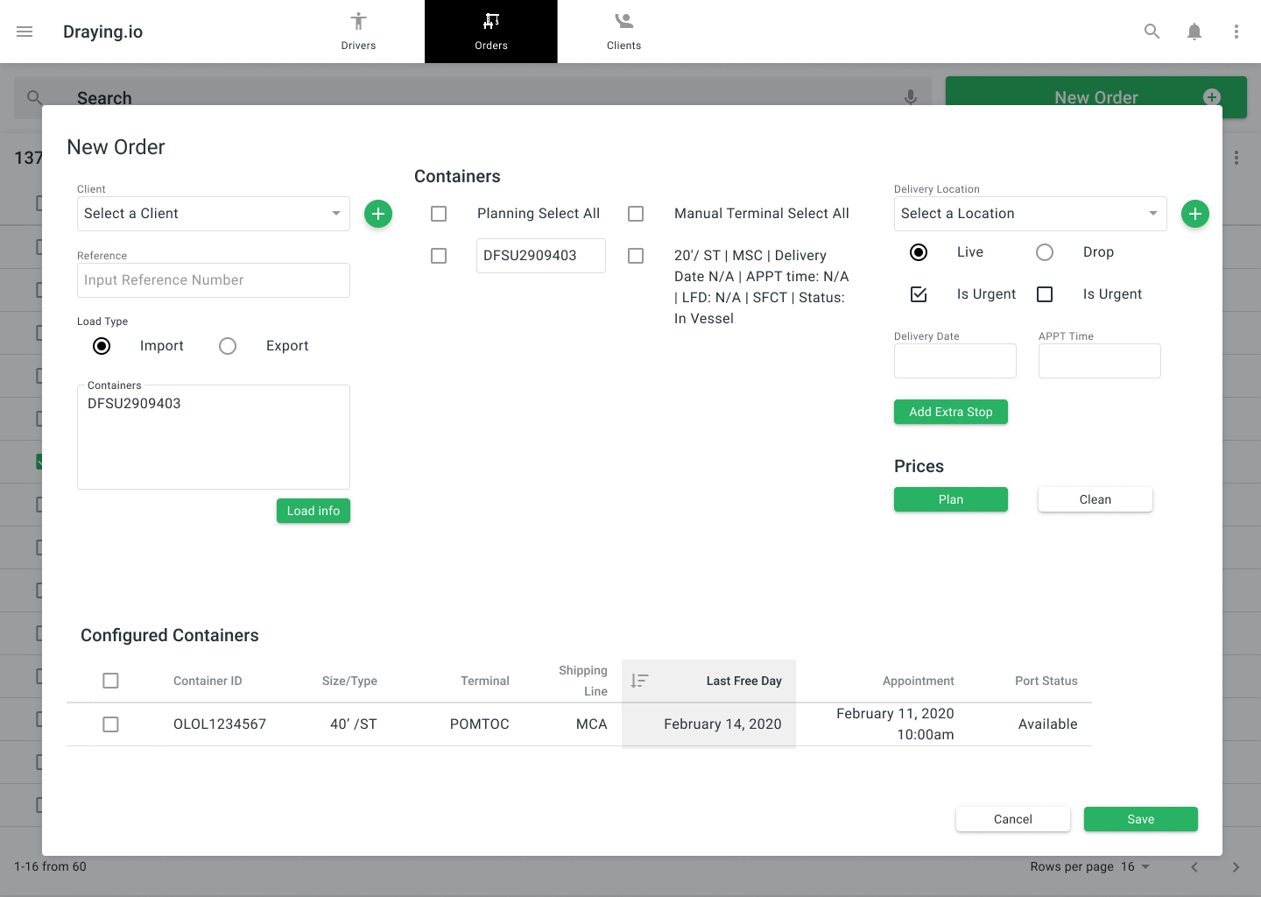Open the hamburger navigation menu
1261x897 pixels.
coord(25,32)
